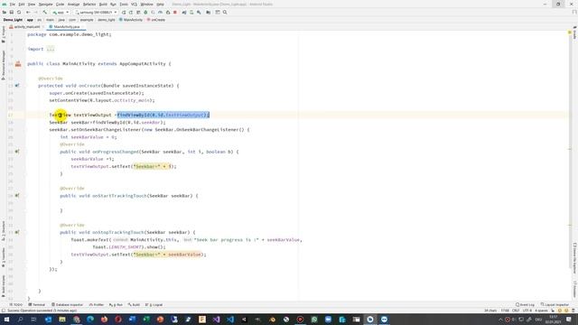578x325 pixels.
Task: Click the Search Everywhere magnifier icon
Action: click(225, 12)
